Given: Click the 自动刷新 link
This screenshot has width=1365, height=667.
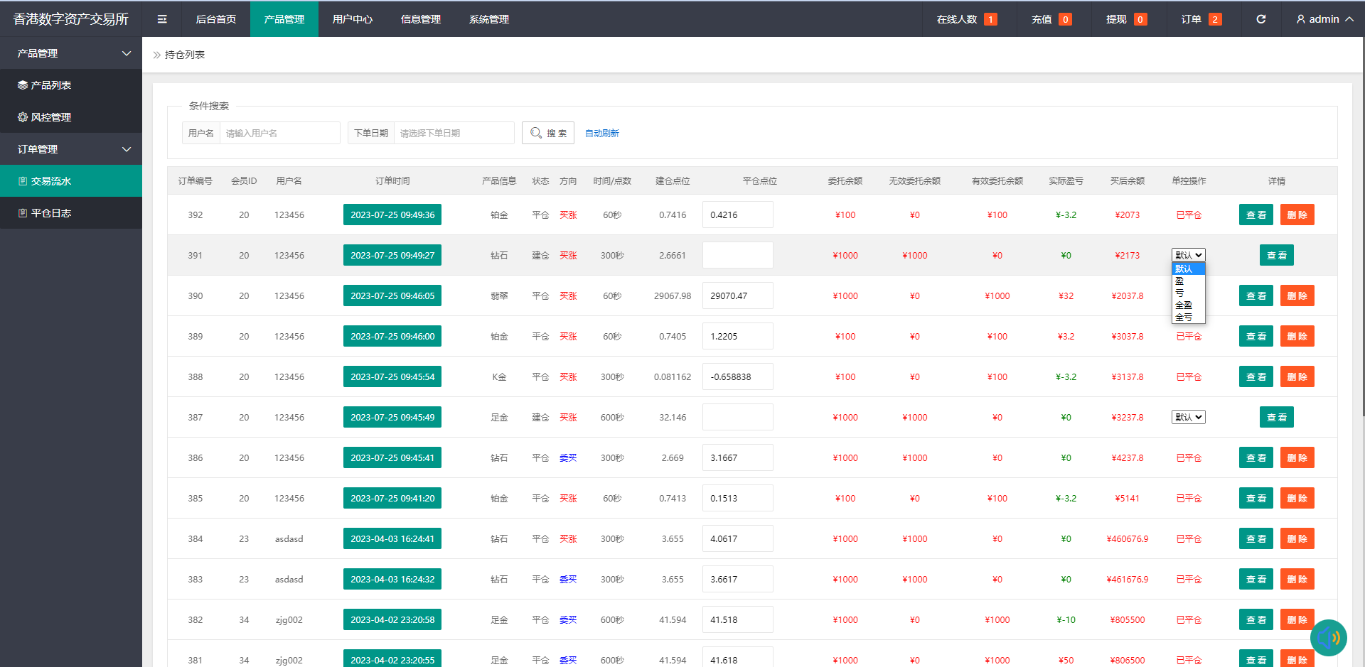Looking at the screenshot, I should pyautogui.click(x=601, y=133).
